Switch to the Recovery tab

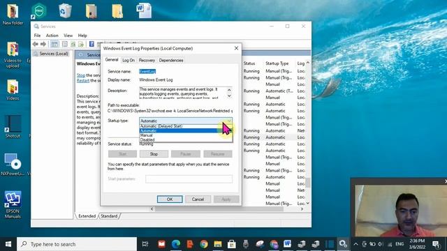pos(147,61)
